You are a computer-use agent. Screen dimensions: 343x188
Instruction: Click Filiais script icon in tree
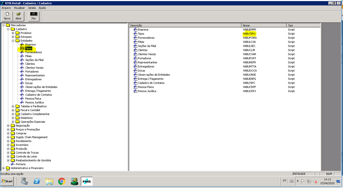click(x=22, y=56)
